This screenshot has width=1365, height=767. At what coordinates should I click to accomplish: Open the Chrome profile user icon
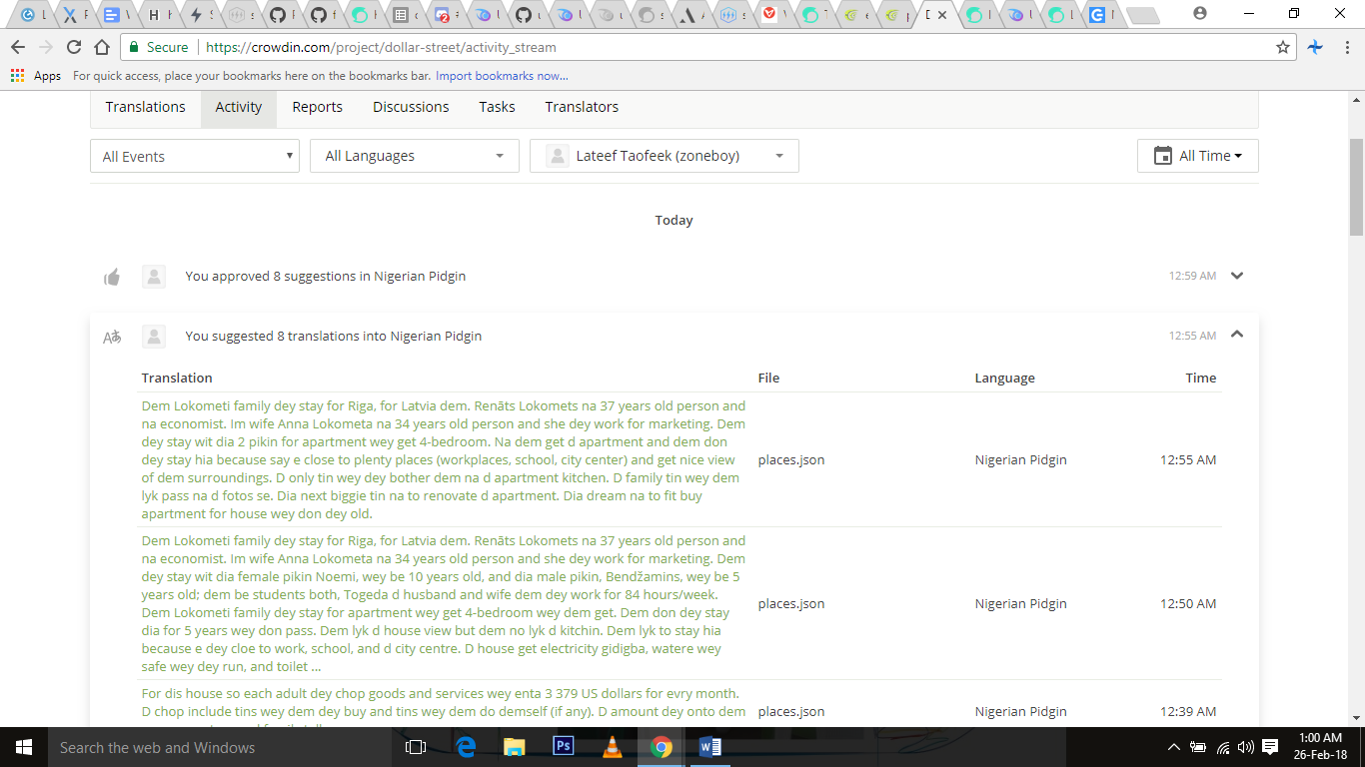coord(1200,14)
